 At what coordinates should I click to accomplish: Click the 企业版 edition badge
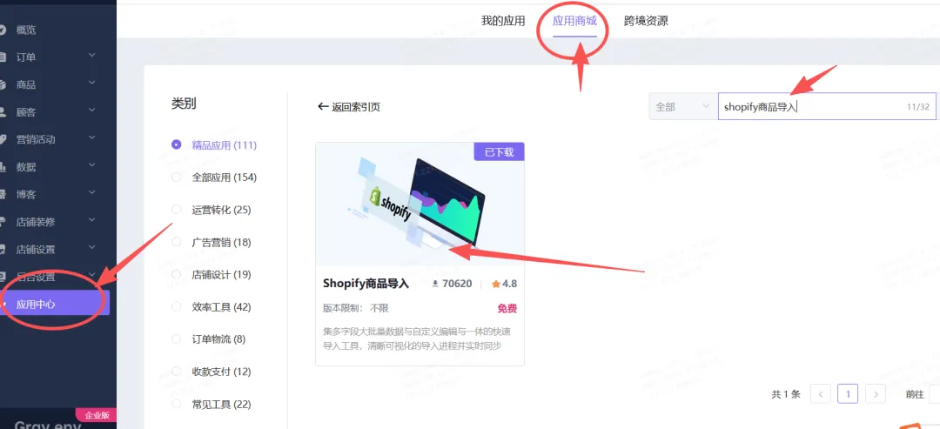point(96,415)
